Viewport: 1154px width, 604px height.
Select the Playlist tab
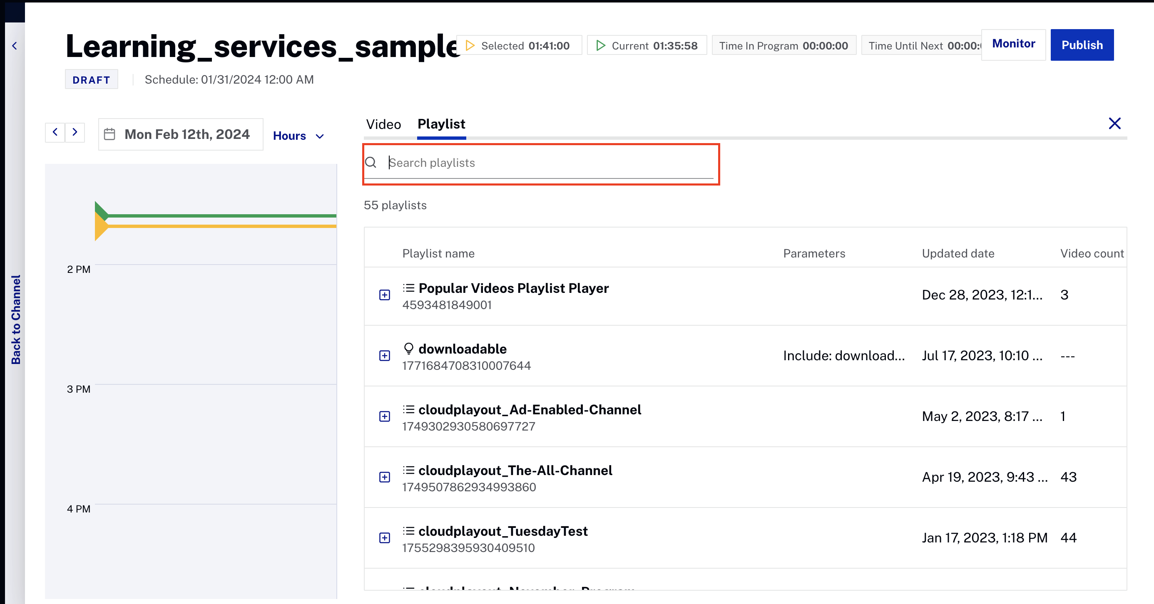click(x=441, y=124)
